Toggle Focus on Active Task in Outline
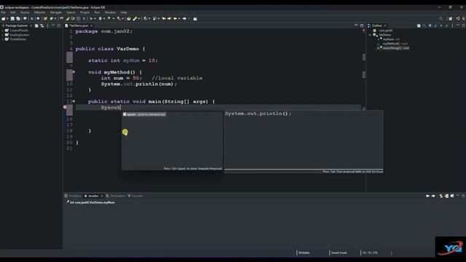This screenshot has width=466, height=262. tap(419, 25)
